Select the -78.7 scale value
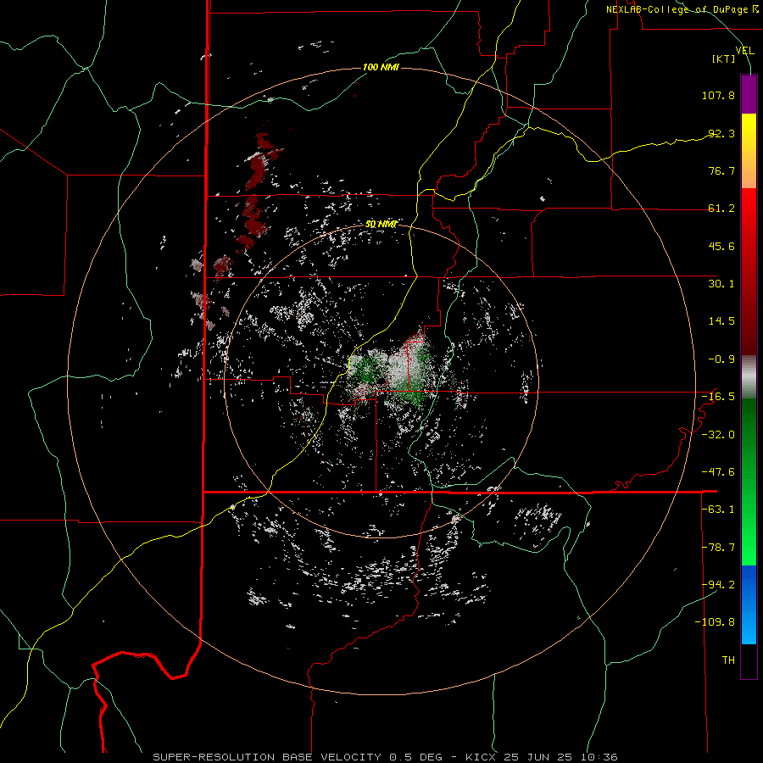 click(718, 548)
